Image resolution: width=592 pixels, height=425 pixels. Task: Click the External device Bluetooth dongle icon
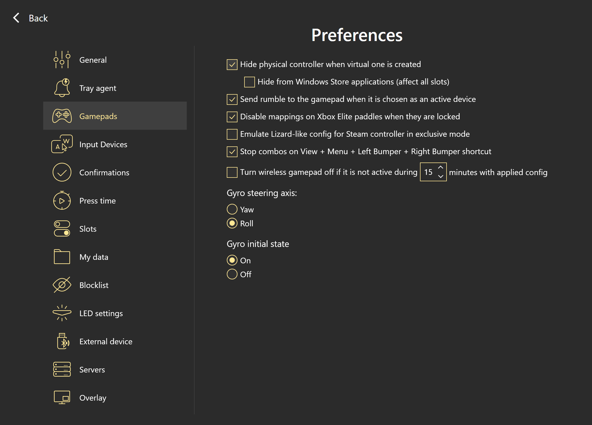63,341
